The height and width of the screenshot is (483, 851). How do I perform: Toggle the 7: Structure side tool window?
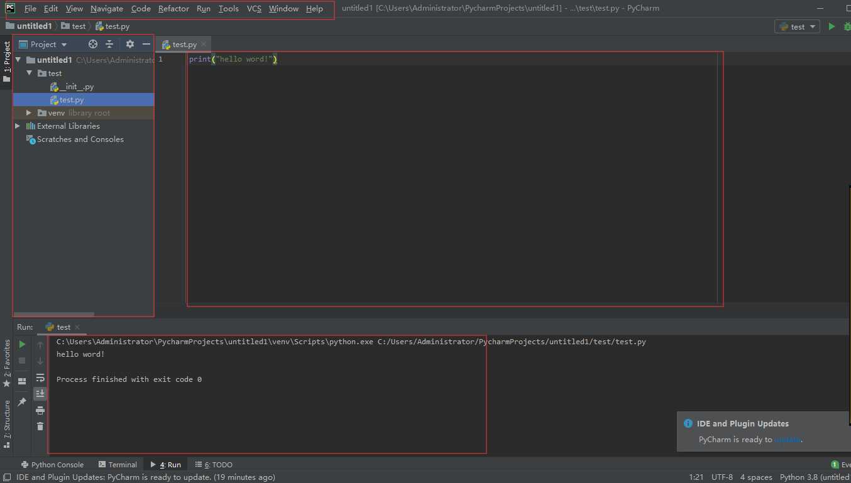(7, 424)
